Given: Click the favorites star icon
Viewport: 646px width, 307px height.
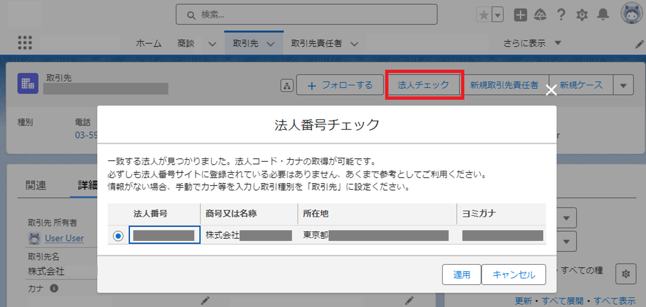Looking at the screenshot, I should click(484, 15).
